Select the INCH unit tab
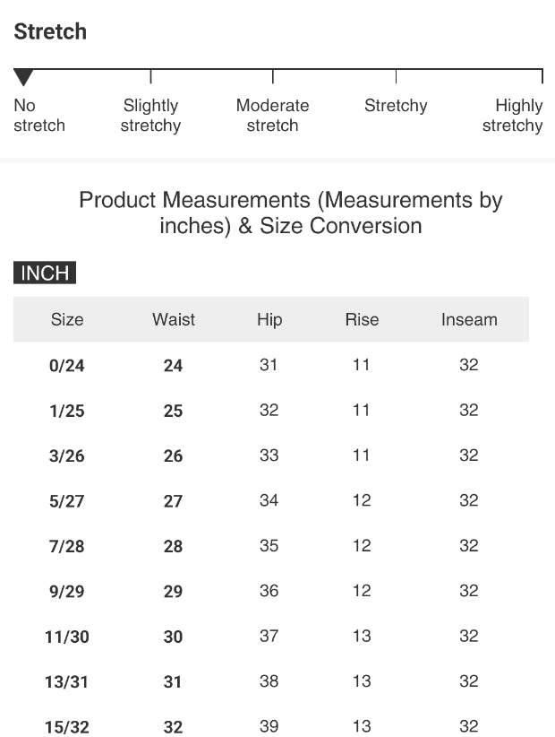Screen dimensions: 555x737 click(x=45, y=273)
